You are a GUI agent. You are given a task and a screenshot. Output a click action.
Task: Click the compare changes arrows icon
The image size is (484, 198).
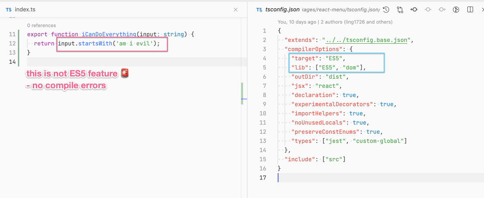[x=400, y=10]
